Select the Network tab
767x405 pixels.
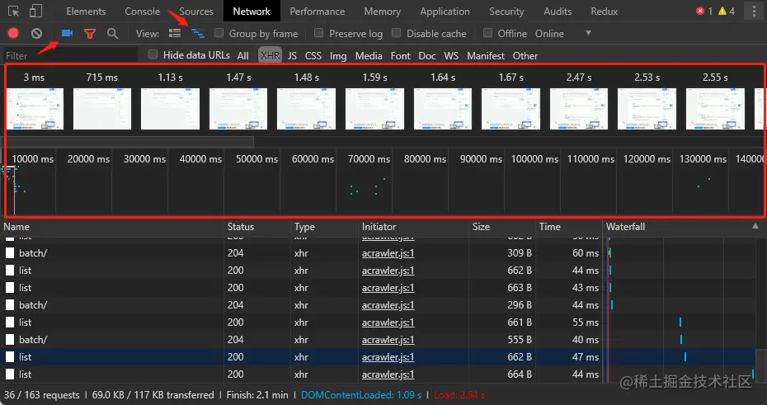252,12
